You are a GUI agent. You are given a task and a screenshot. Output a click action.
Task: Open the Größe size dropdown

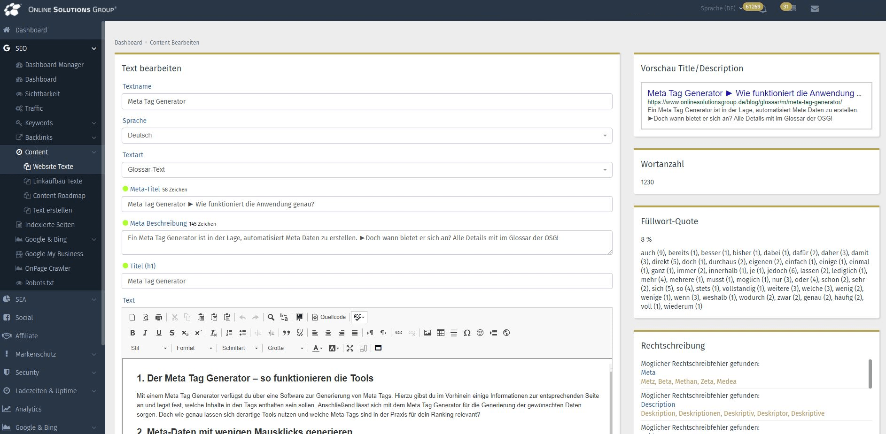tap(285, 348)
